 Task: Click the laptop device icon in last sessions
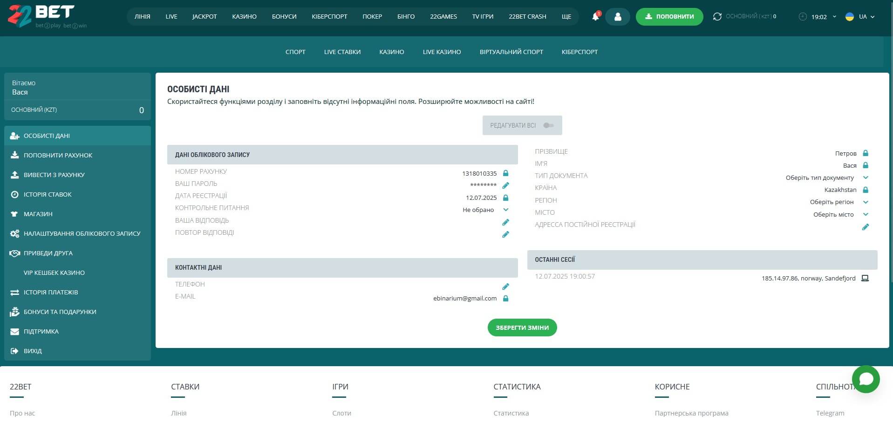[865, 278]
